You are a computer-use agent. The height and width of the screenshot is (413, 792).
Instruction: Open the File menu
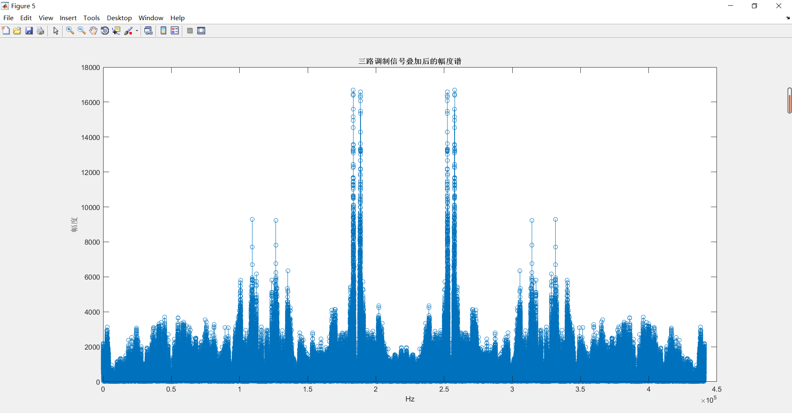(8, 18)
